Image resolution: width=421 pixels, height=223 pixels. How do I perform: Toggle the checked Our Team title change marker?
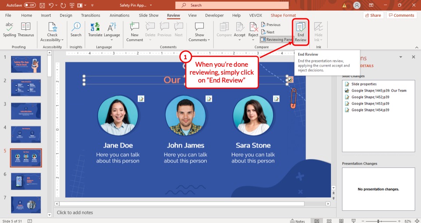pos(290,79)
